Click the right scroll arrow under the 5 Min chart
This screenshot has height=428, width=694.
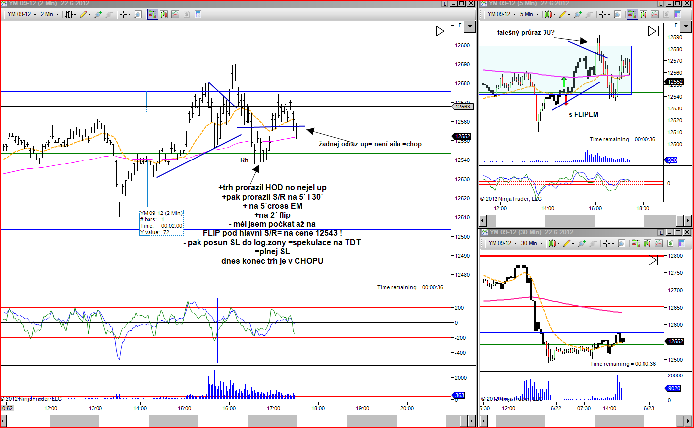click(687, 220)
